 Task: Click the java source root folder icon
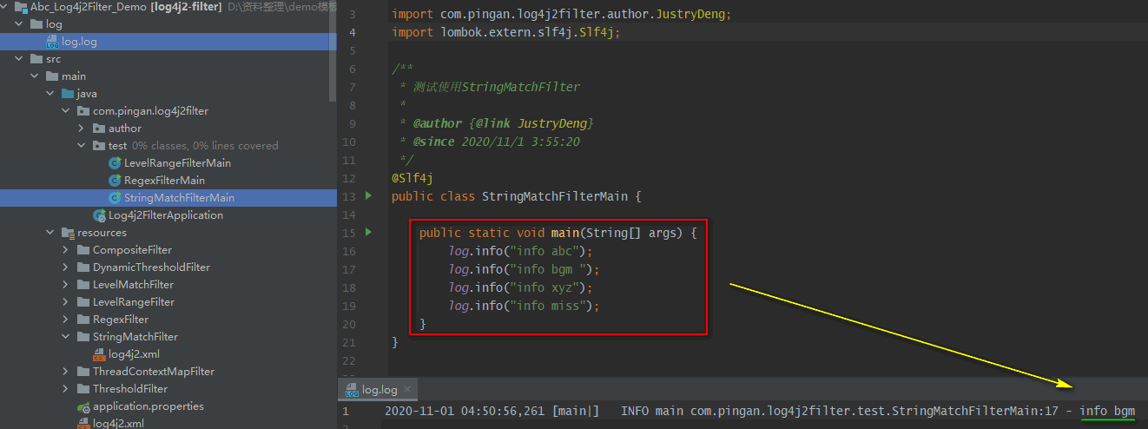(68, 94)
